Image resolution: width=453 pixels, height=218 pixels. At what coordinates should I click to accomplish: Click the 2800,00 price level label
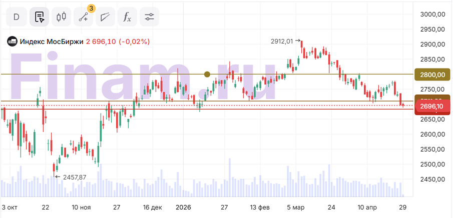click(x=433, y=74)
